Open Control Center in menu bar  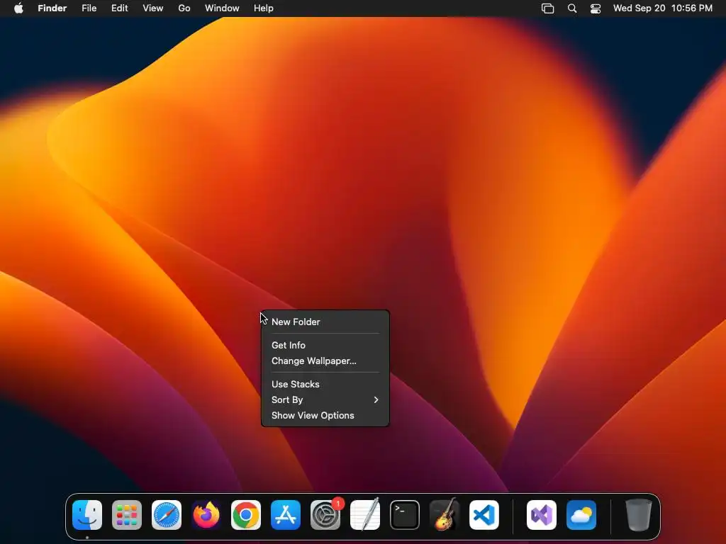(x=596, y=8)
